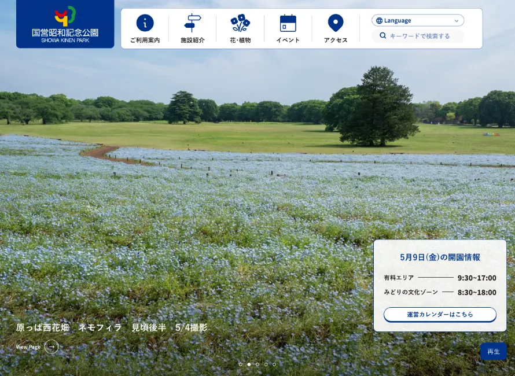Click the Showa Kinen Park logo
Image resolution: width=515 pixels, height=376 pixels.
coord(65,24)
